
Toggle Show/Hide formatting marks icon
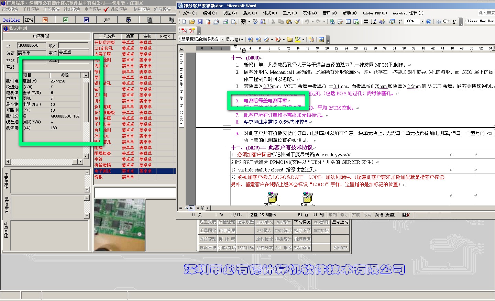(400, 22)
